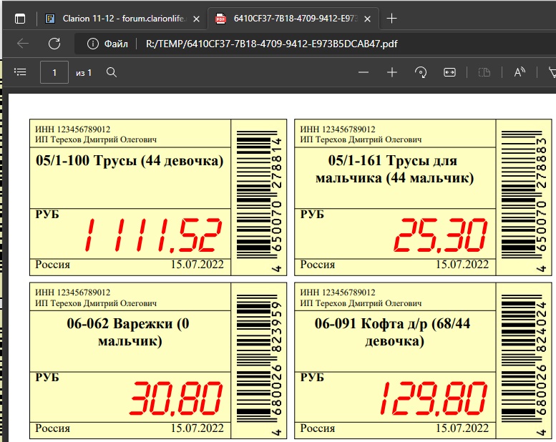The height and width of the screenshot is (442, 556).
Task: Open the tab actions menu icon
Action: point(19,18)
